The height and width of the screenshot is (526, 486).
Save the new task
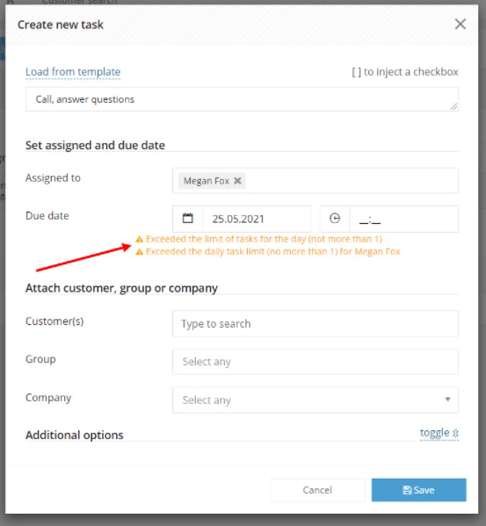click(418, 490)
